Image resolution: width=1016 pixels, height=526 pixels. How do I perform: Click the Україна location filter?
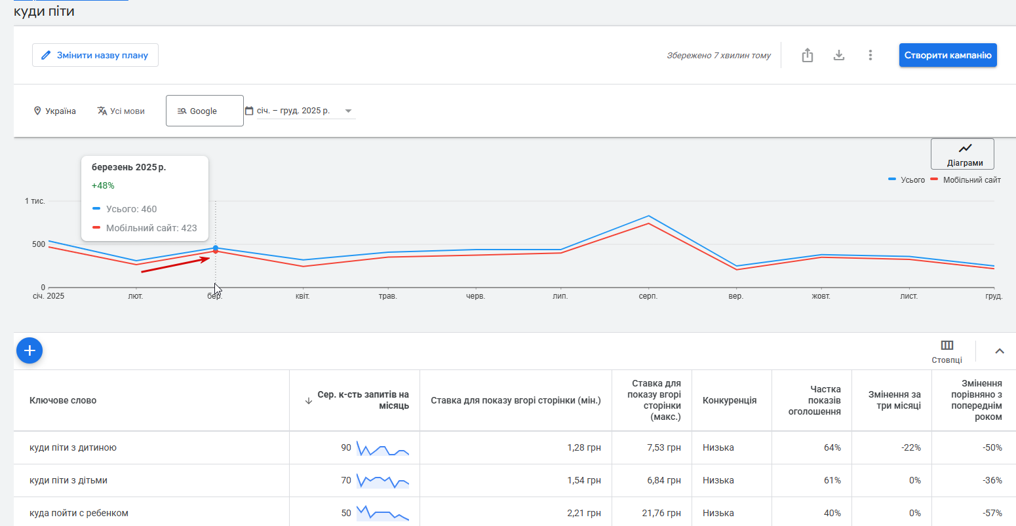click(55, 111)
